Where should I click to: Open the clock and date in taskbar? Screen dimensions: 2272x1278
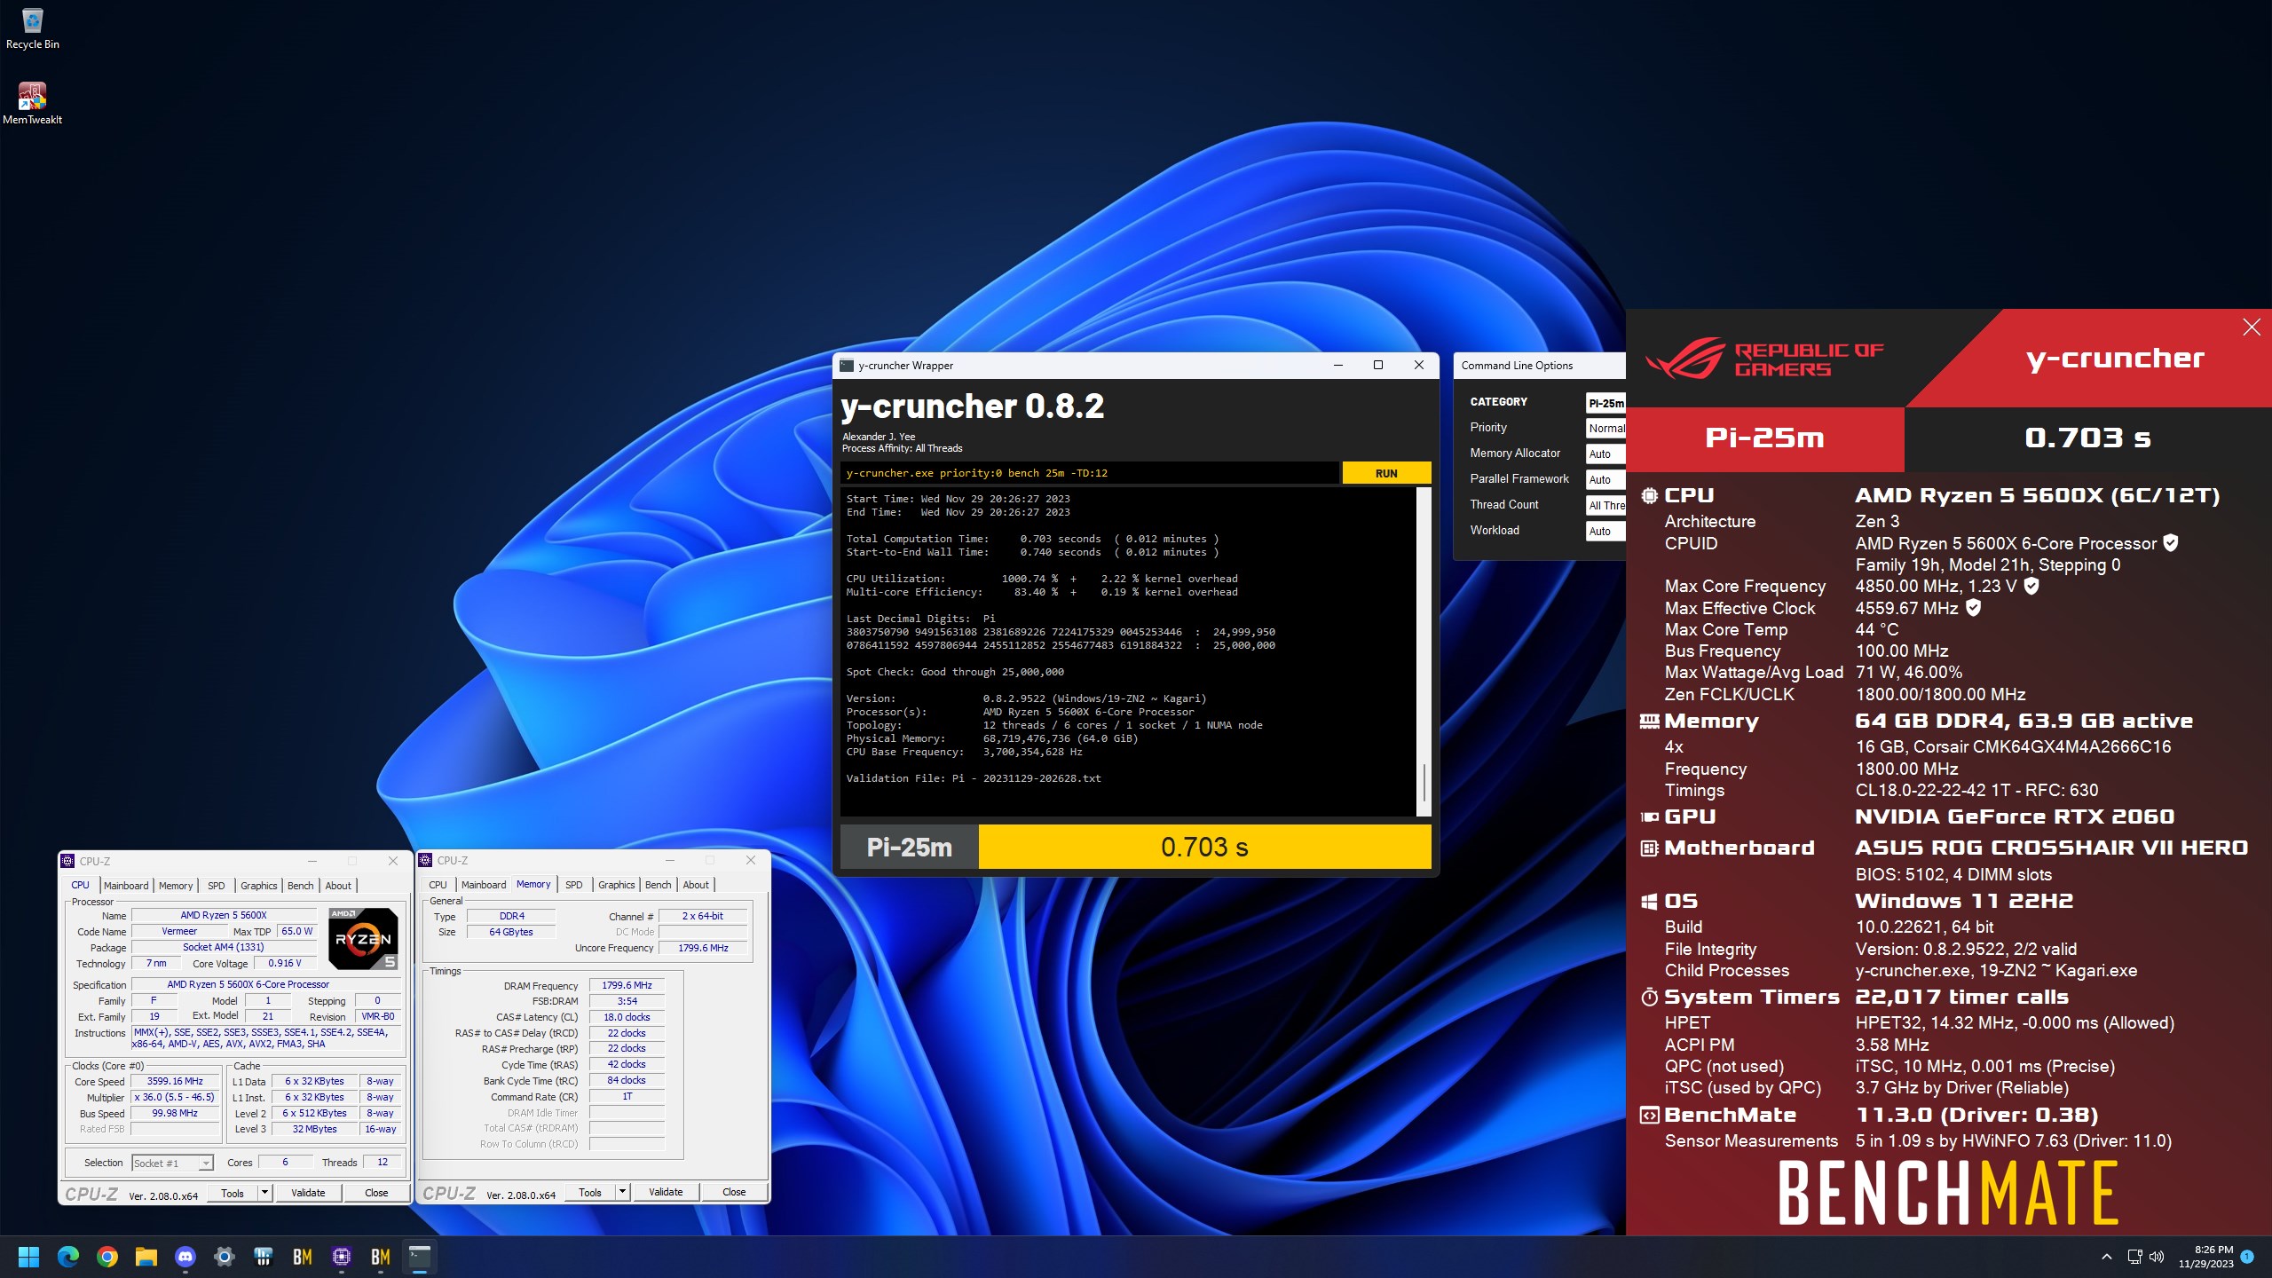click(2205, 1257)
